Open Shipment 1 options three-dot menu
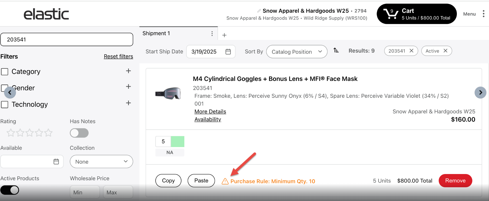Viewport: 489px width, 201px height. tap(212, 33)
